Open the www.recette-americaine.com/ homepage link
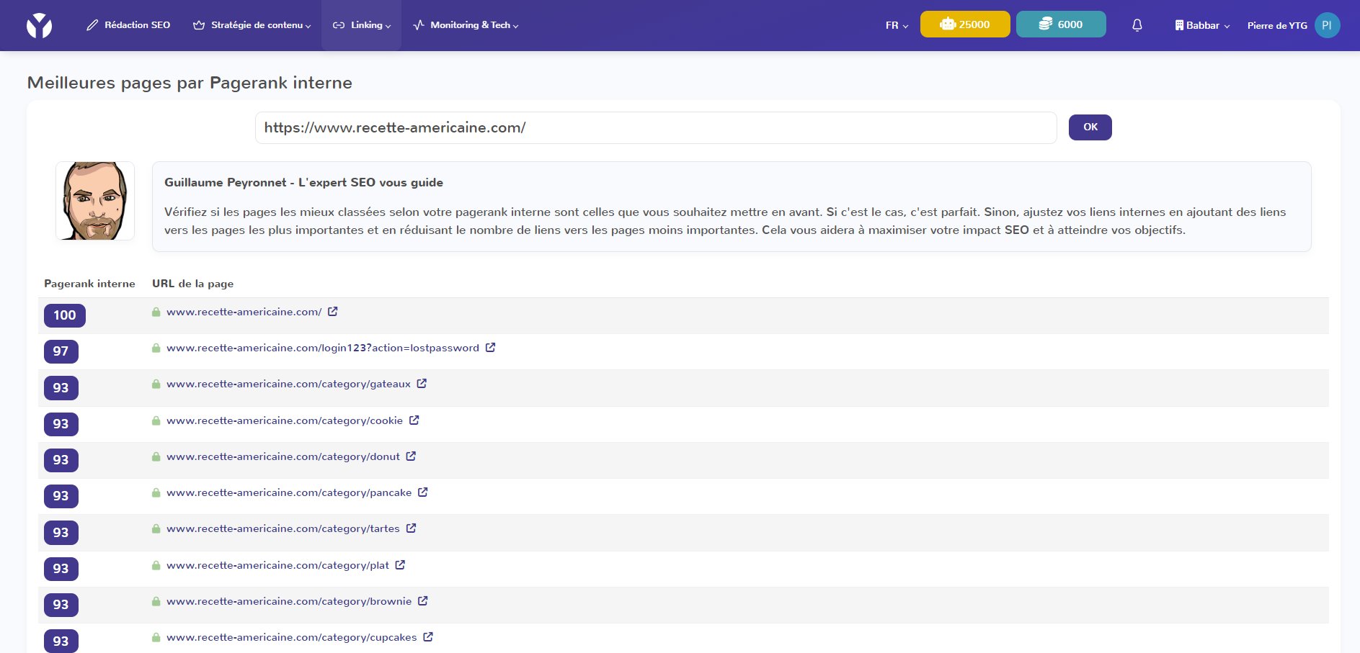Screen dimensions: 1360x653 [244, 312]
